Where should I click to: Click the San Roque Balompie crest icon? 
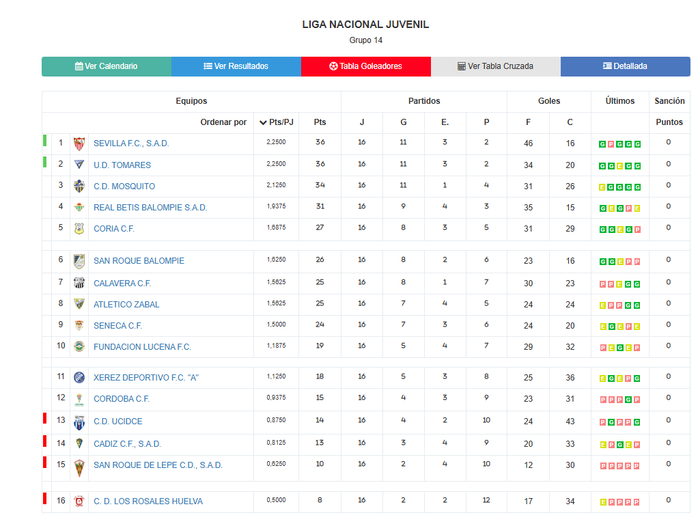79,261
